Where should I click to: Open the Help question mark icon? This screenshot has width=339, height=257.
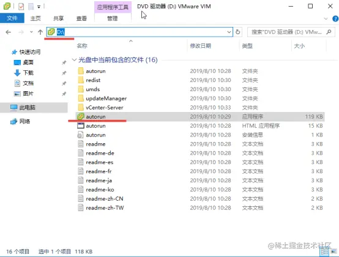pos(335,18)
